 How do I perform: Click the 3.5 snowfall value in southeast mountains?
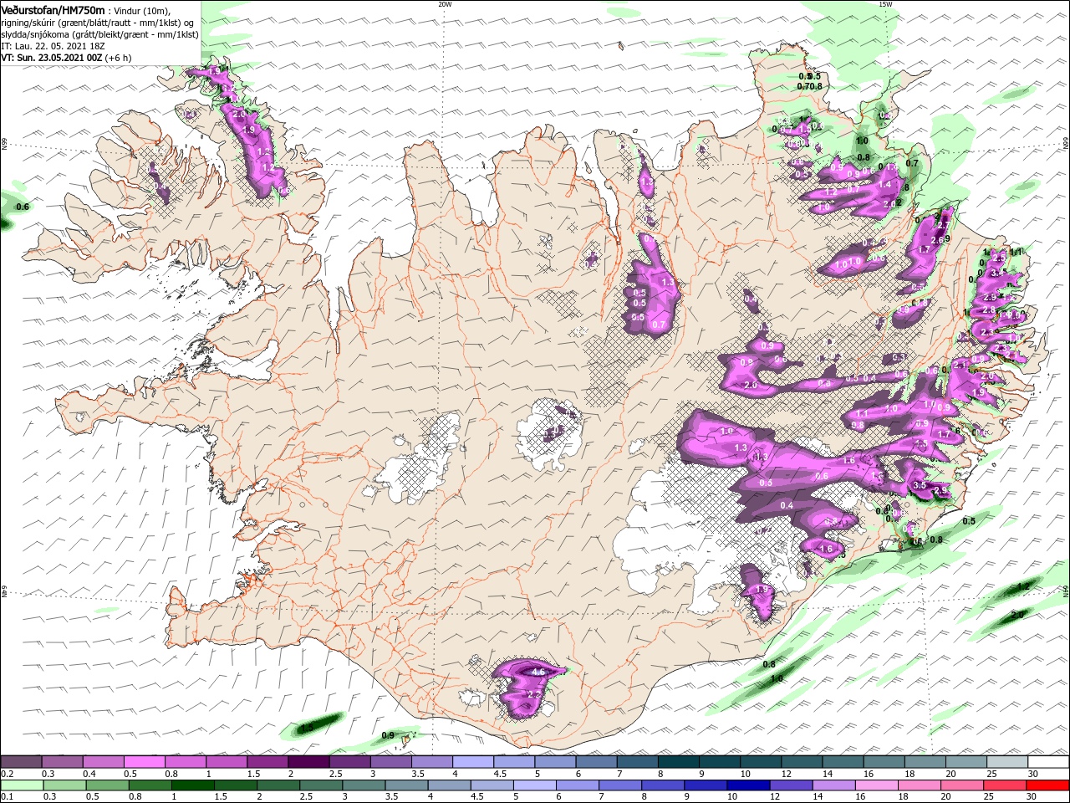tap(920, 485)
